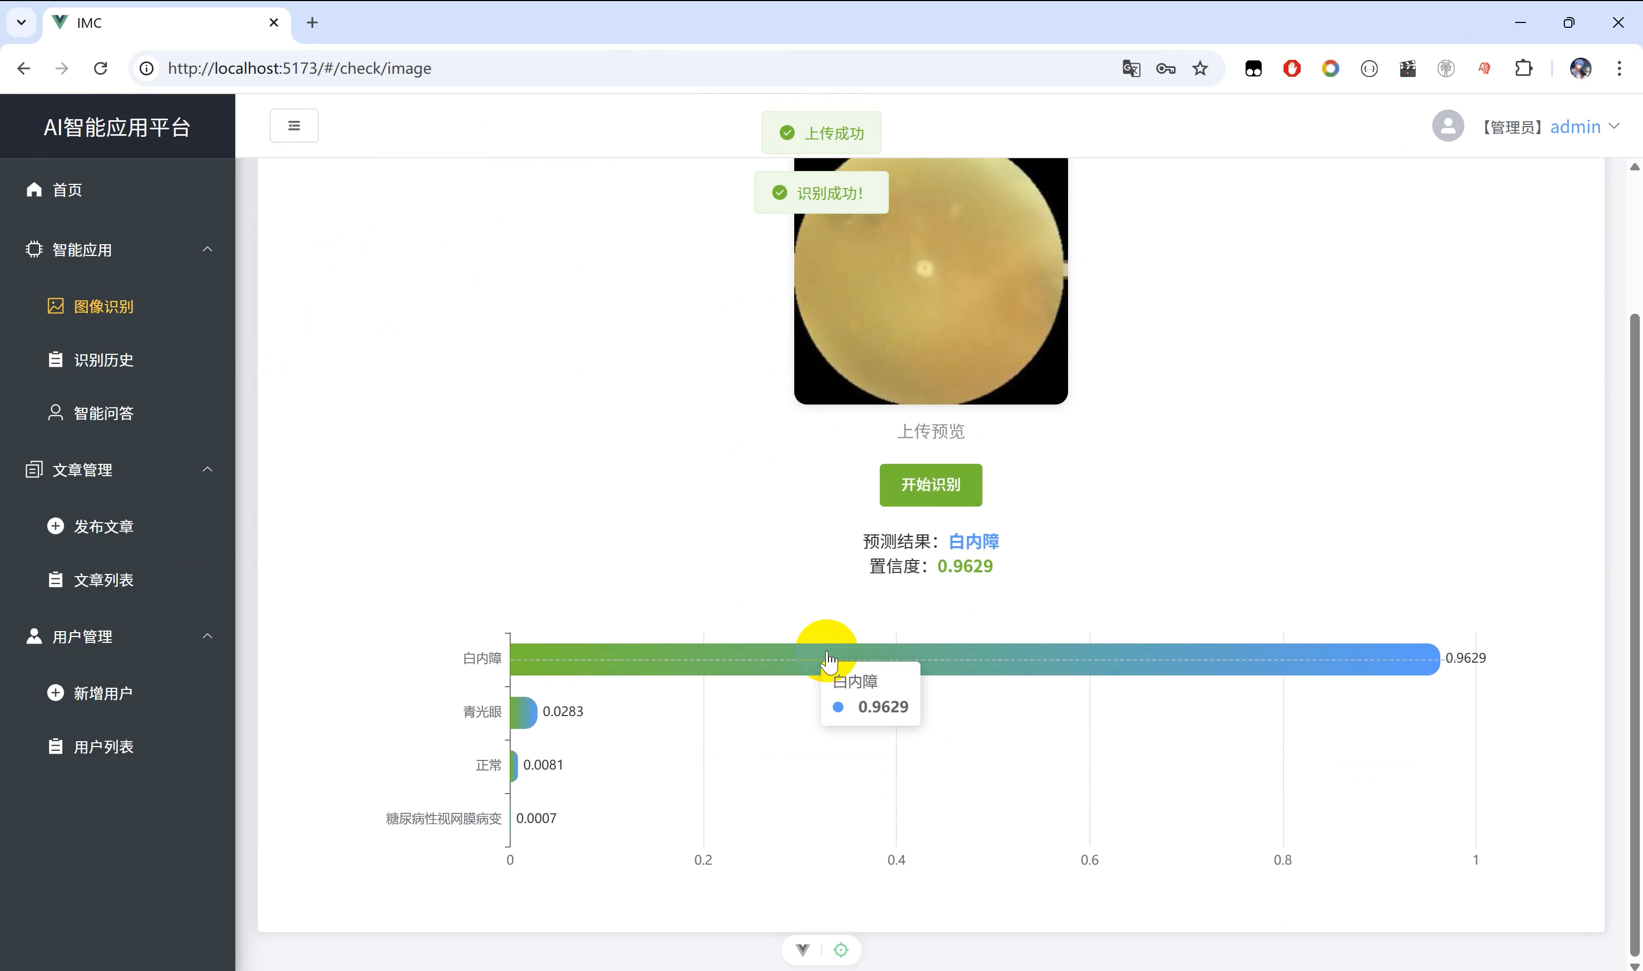Image resolution: width=1643 pixels, height=971 pixels.
Task: Open 识别历史 via its document icon
Action: pos(56,359)
